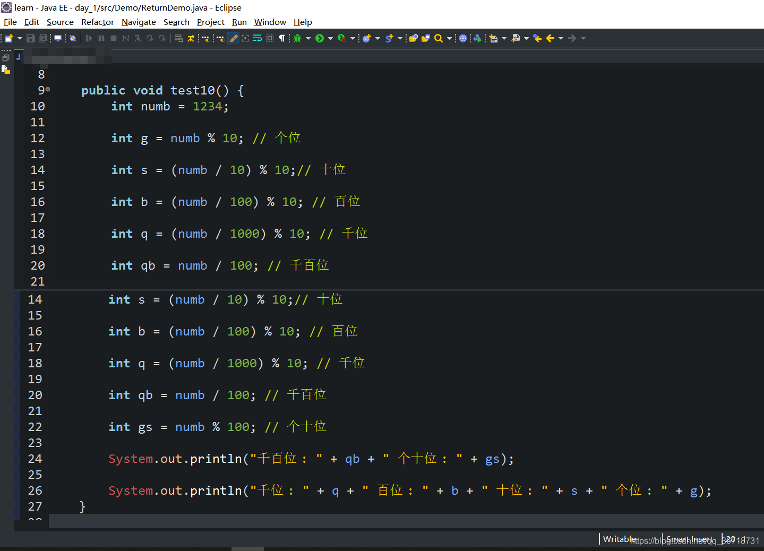Click the New Dynamic Web Project globe icon
This screenshot has height=551, width=764.
click(366, 38)
